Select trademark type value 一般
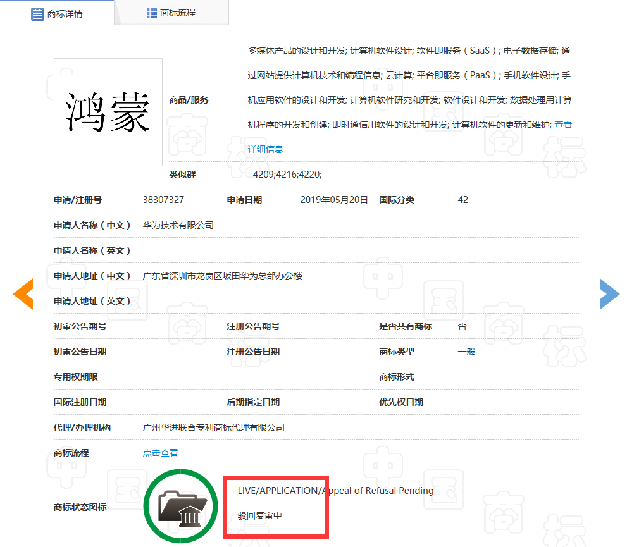Viewport: 627px width, 547px height. [x=466, y=352]
